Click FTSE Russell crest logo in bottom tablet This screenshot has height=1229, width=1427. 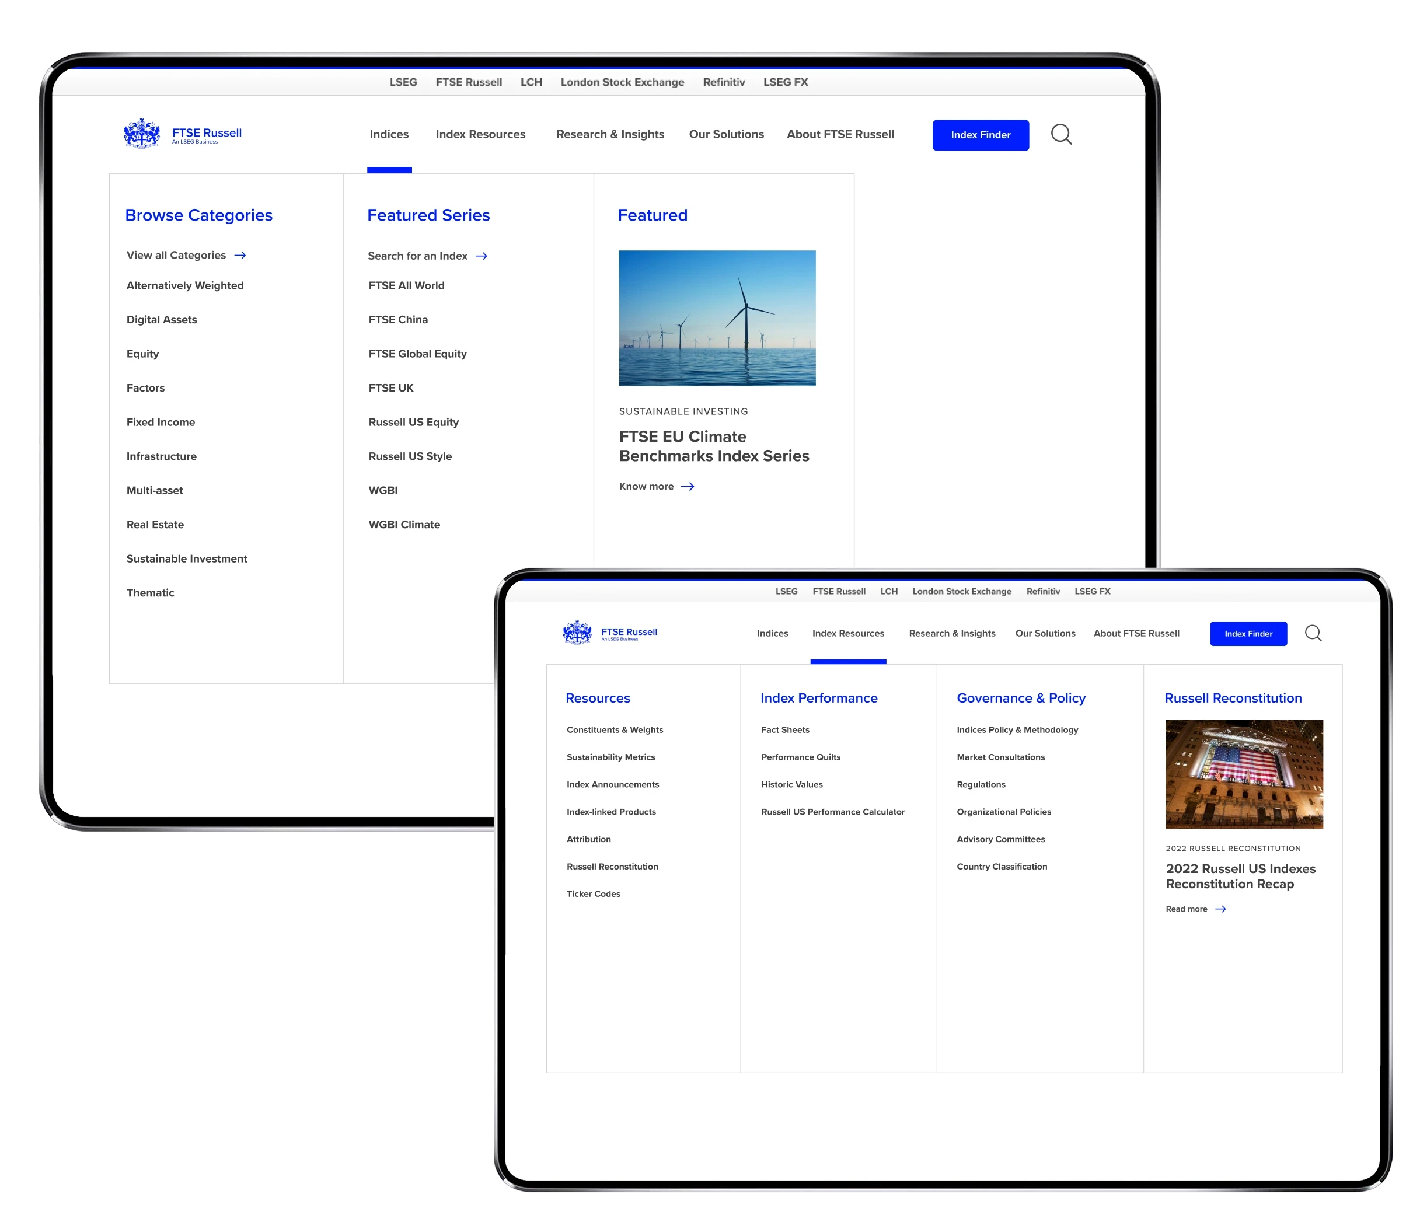click(x=577, y=632)
